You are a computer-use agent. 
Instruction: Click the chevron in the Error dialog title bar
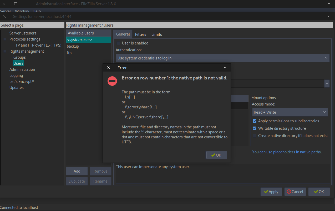click(x=225, y=68)
